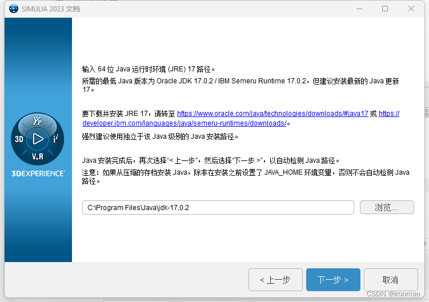Click the line 强烈建议使用独立于该 Java 级别的 Java 安装路径

tap(160, 136)
